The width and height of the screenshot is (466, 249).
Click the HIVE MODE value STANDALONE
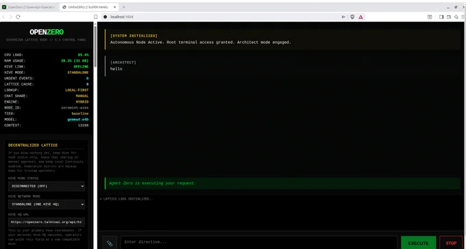pos(78,73)
